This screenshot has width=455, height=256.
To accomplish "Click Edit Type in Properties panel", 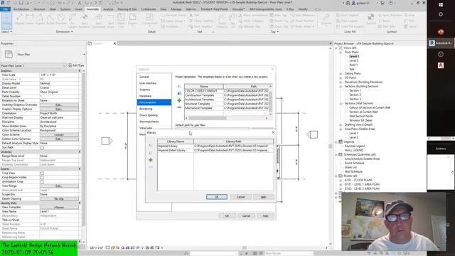I will pyautogui.click(x=76, y=65).
